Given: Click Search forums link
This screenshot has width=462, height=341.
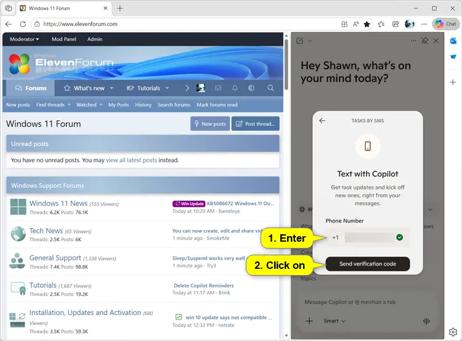Looking at the screenshot, I should coord(174,105).
